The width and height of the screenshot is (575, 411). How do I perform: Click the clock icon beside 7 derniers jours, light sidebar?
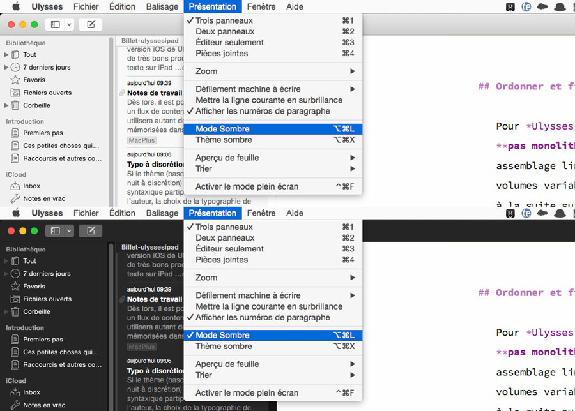point(15,67)
